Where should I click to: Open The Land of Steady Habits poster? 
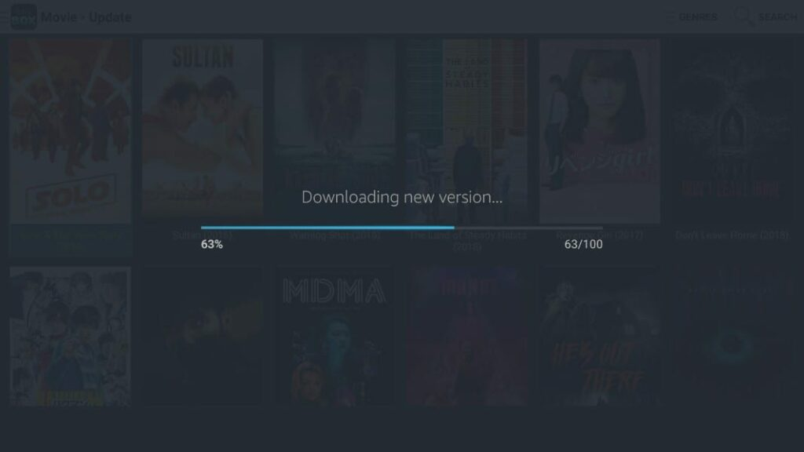(x=467, y=131)
